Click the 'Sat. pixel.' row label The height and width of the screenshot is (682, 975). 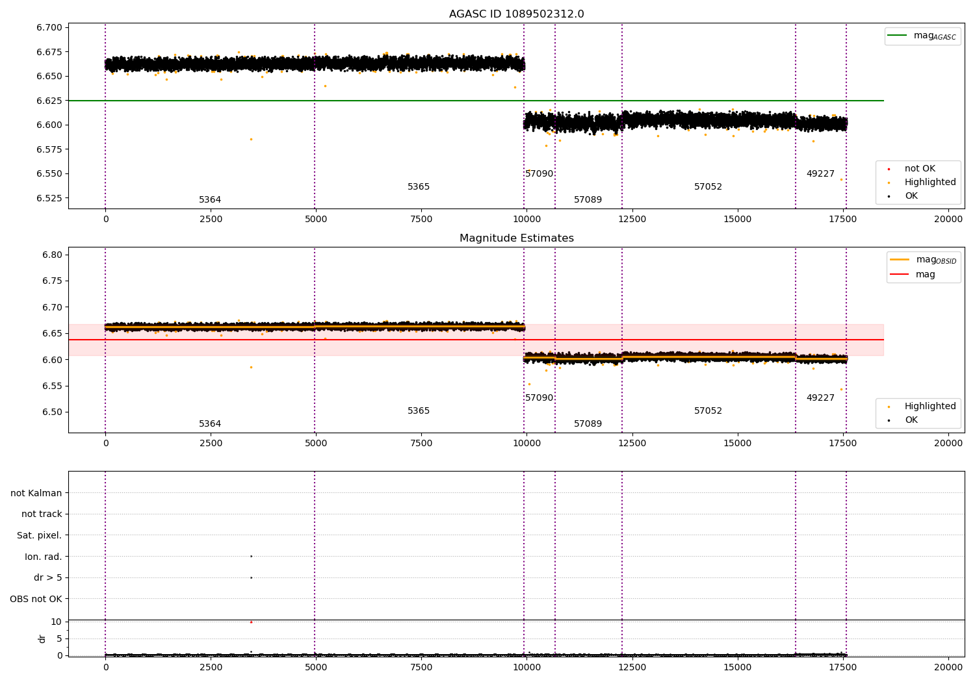click(39, 536)
